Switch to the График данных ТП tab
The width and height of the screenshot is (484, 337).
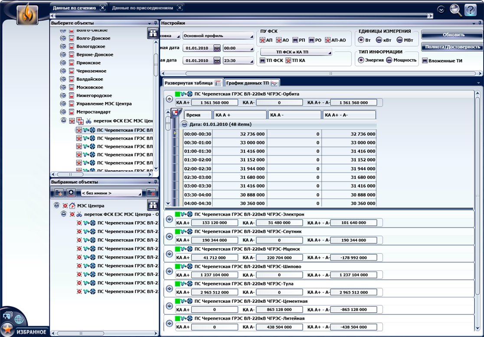coord(252,83)
